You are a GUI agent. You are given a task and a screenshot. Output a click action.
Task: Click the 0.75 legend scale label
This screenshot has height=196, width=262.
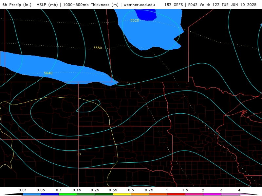(149, 190)
